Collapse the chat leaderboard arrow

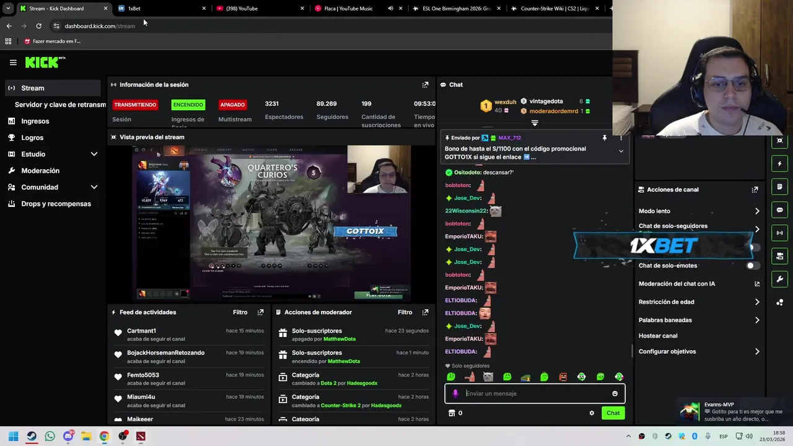(x=535, y=123)
